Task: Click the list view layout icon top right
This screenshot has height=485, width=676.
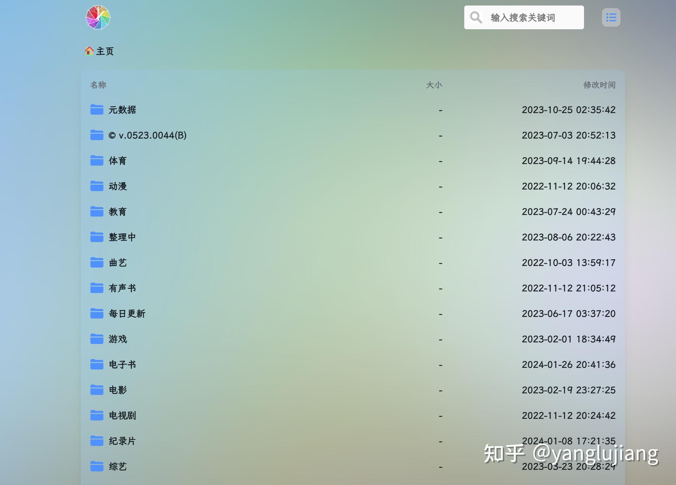Action: point(611,17)
